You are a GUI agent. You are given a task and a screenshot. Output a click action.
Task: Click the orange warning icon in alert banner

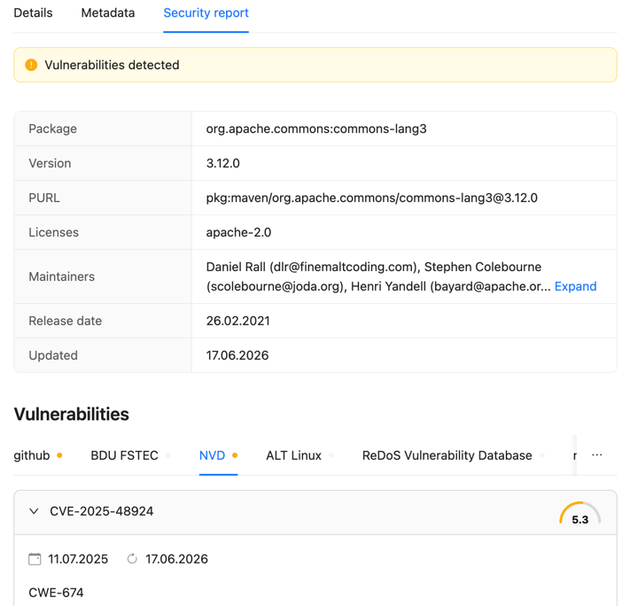pos(31,65)
